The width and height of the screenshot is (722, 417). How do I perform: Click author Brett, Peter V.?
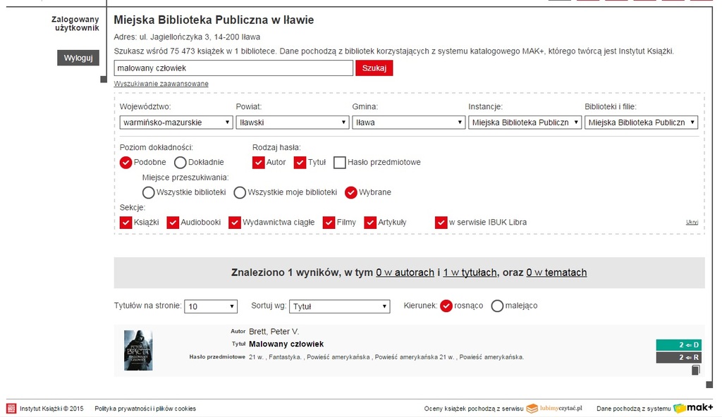pos(274,331)
